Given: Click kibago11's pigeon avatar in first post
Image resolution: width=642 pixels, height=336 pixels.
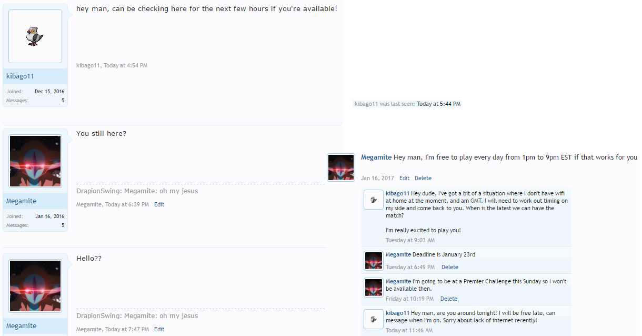Looking at the screenshot, I should coord(35,36).
